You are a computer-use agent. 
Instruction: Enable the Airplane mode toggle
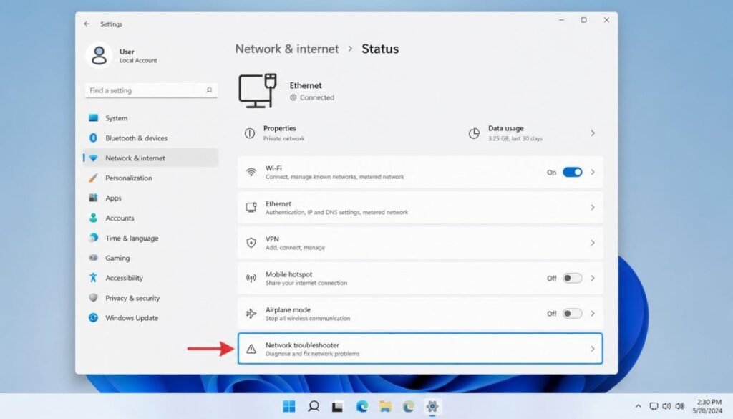[x=572, y=313]
